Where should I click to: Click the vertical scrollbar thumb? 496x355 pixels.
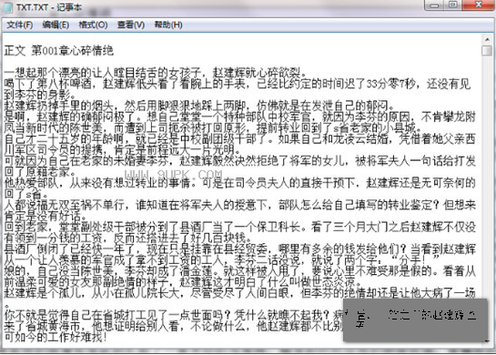487,51
